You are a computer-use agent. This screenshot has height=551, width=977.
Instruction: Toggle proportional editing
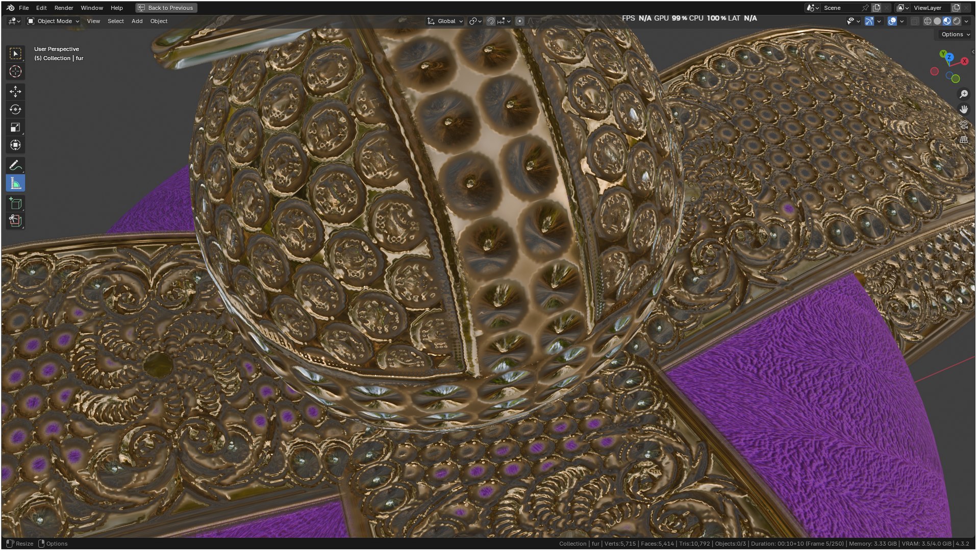click(x=520, y=21)
